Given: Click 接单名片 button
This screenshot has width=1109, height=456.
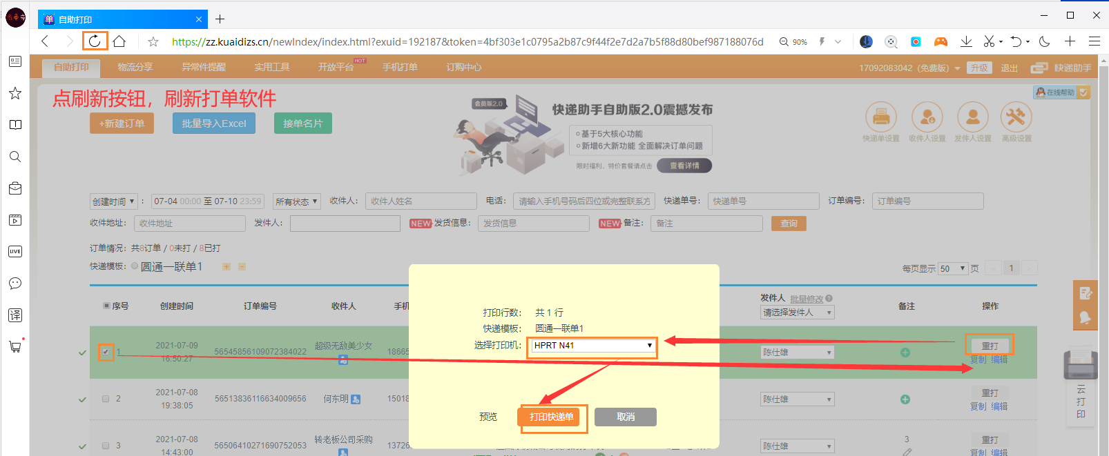Looking at the screenshot, I should coord(303,123).
